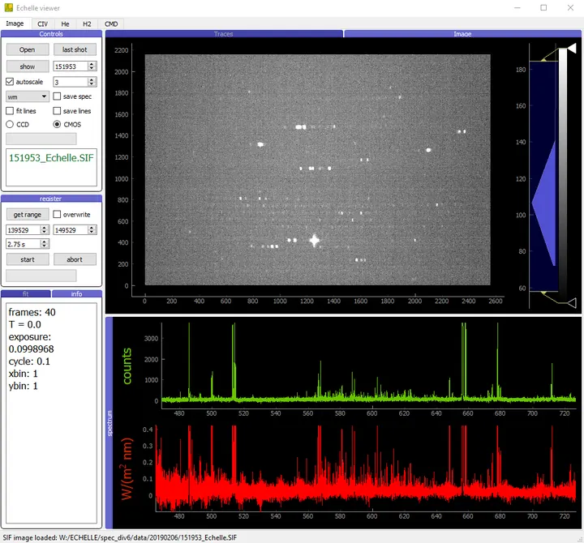
Task: Click the Open button
Action: pyautogui.click(x=28, y=49)
